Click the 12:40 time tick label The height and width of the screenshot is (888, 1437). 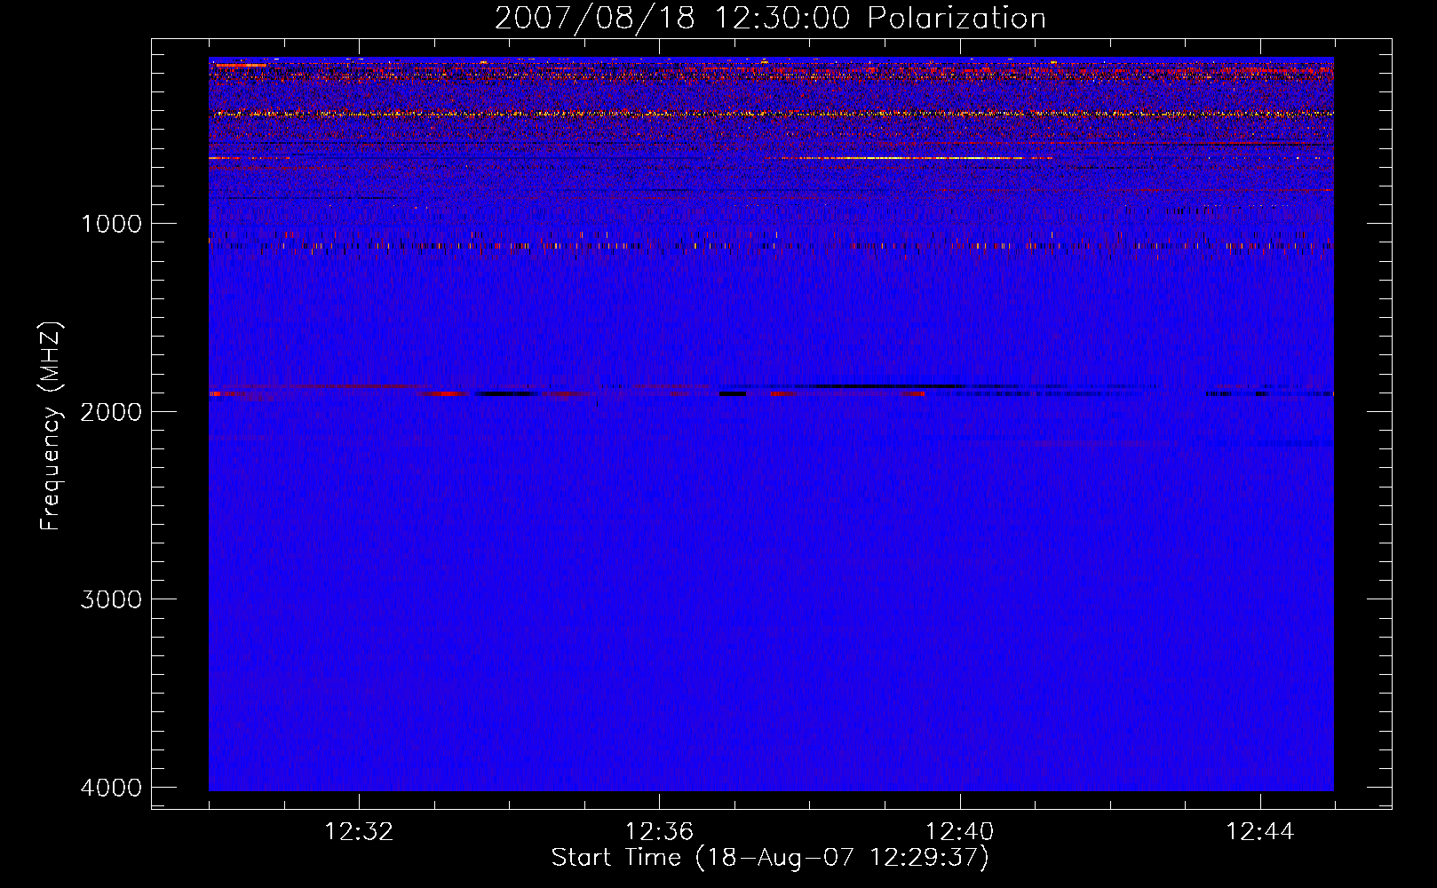960,832
